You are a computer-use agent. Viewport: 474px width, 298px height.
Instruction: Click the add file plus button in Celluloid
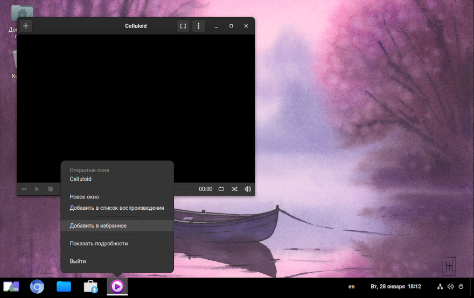26,26
